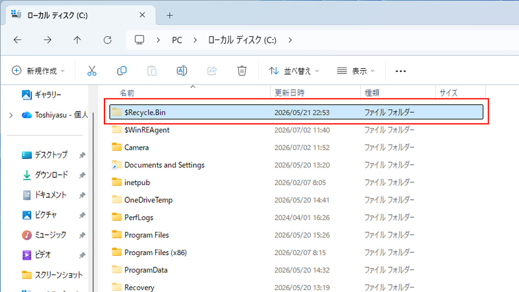Select the $WinREAgent folder
The image size is (519, 292).
click(296, 130)
